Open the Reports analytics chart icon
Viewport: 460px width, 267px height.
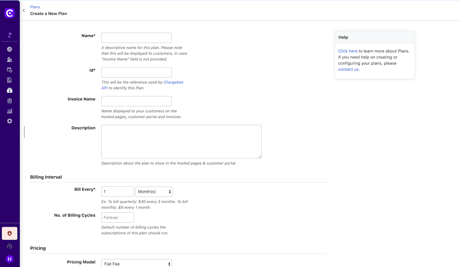(x=10, y=111)
